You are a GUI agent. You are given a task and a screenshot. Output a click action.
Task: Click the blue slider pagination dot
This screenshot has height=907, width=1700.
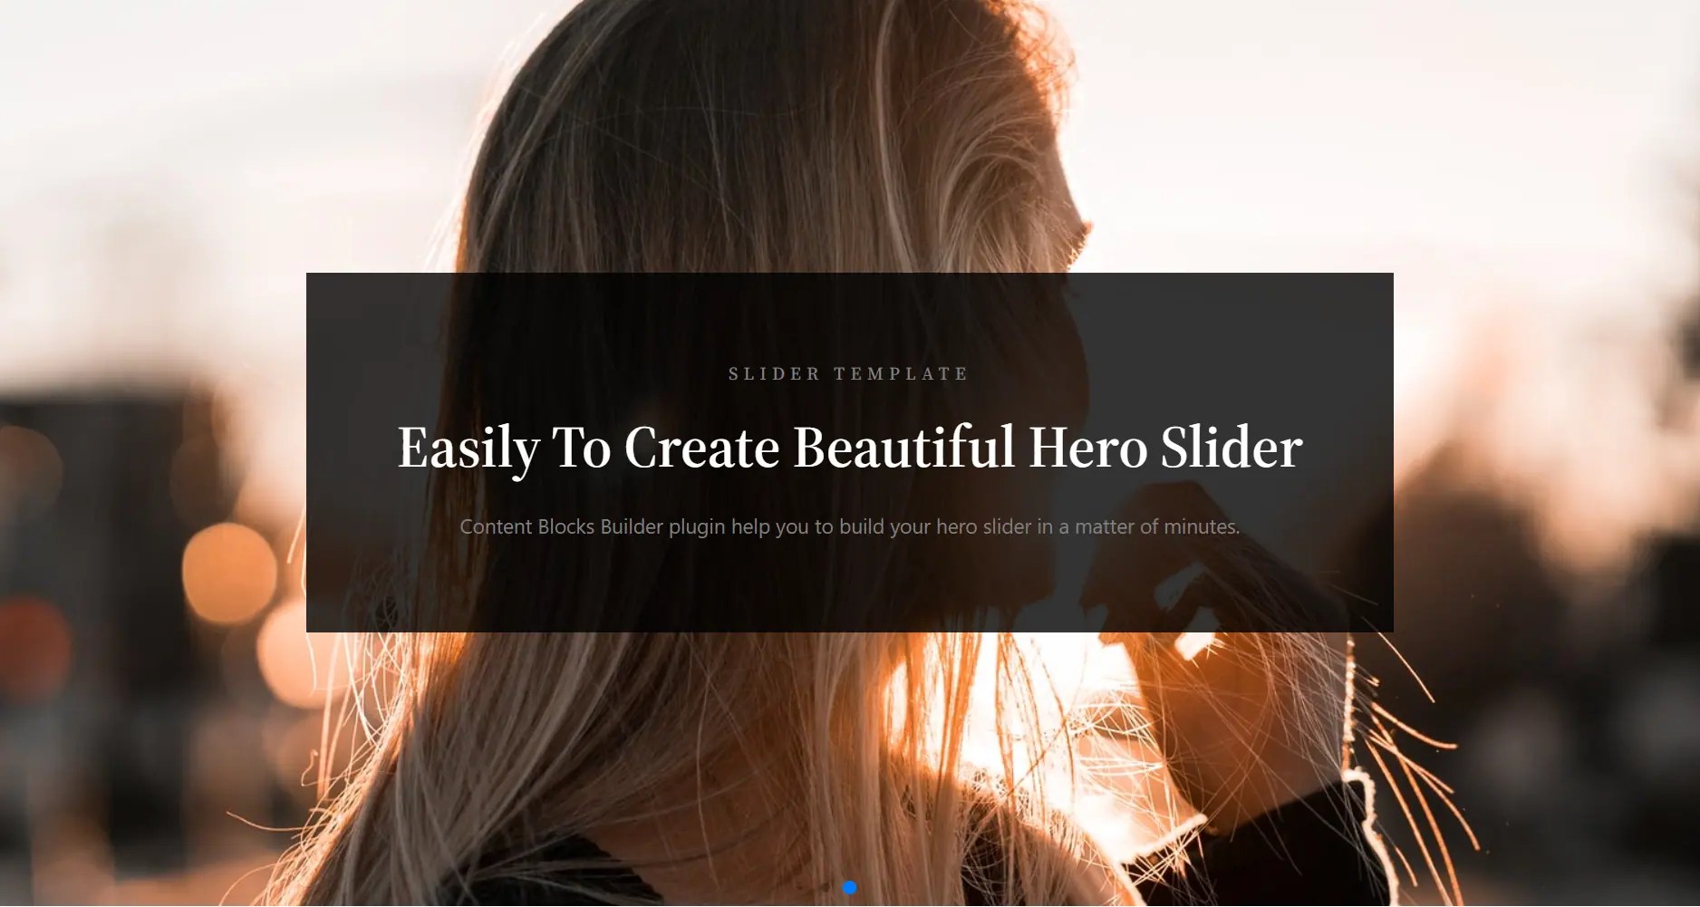point(849,887)
